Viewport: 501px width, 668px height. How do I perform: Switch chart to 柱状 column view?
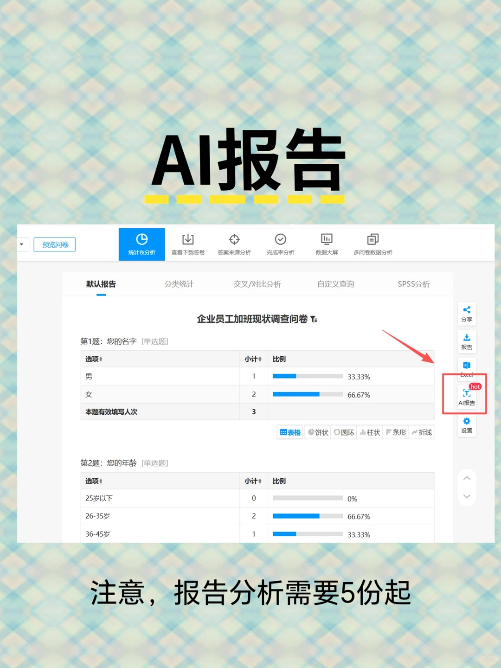pos(370,432)
